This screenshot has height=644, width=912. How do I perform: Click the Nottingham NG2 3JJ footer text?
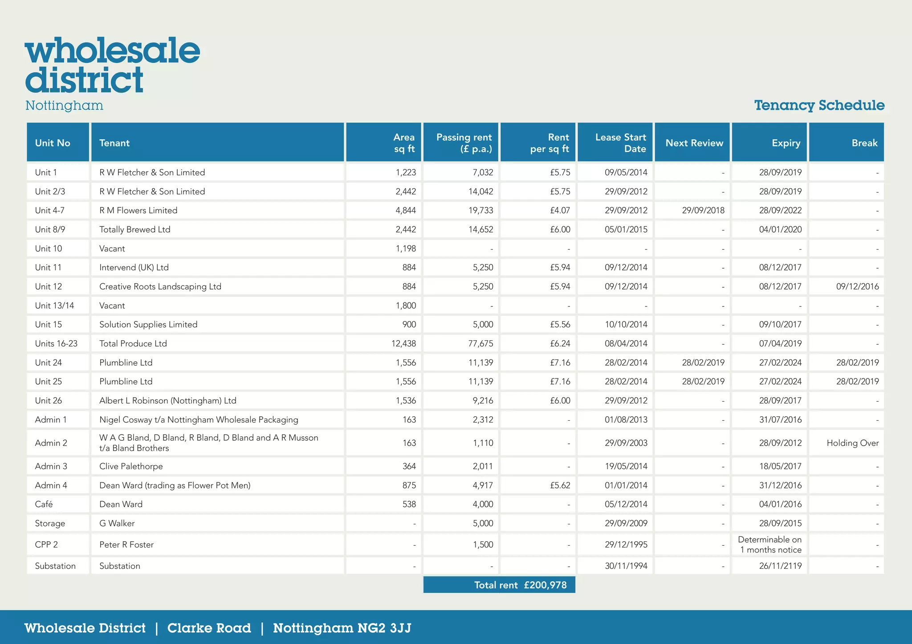click(342, 628)
